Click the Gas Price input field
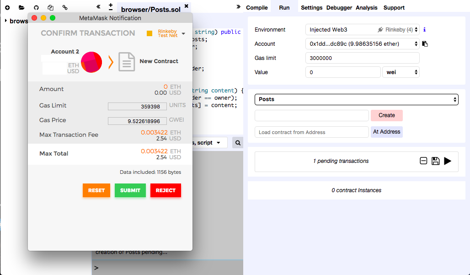This screenshot has width=470, height=275. (x=140, y=121)
